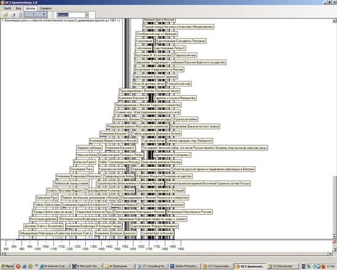
Task: Select event 'Медный бунт в Москве'
Action: 159,20
